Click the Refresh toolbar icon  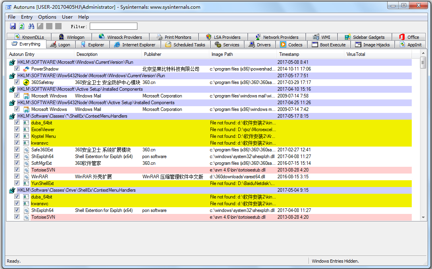[x=21, y=26]
